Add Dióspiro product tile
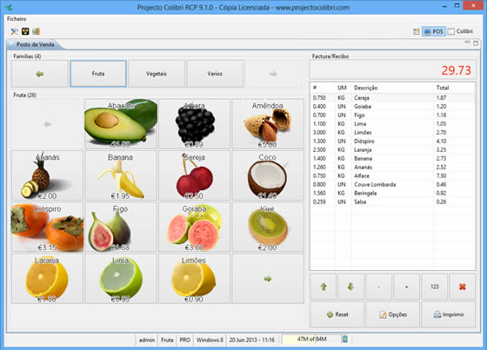Screen dimensions: 487x350 tap(47, 228)
